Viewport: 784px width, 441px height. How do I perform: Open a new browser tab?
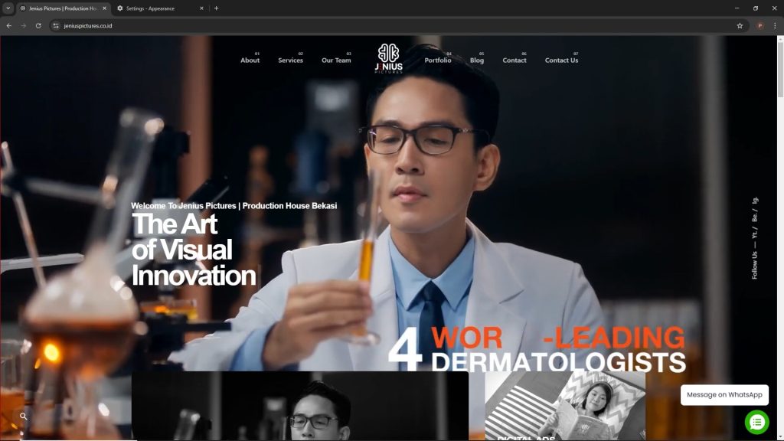tap(216, 8)
